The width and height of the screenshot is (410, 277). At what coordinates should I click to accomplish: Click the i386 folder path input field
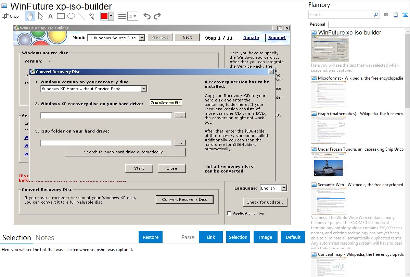coord(106,143)
